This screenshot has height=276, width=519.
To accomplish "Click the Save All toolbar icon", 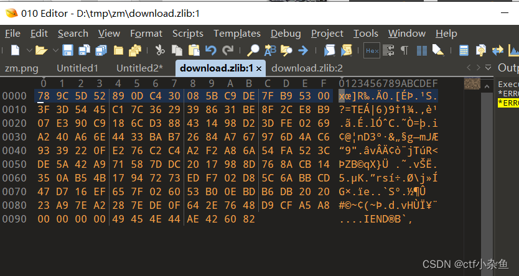I will coord(101,50).
